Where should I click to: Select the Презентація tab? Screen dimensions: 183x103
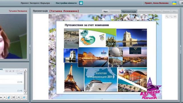(129, 11)
